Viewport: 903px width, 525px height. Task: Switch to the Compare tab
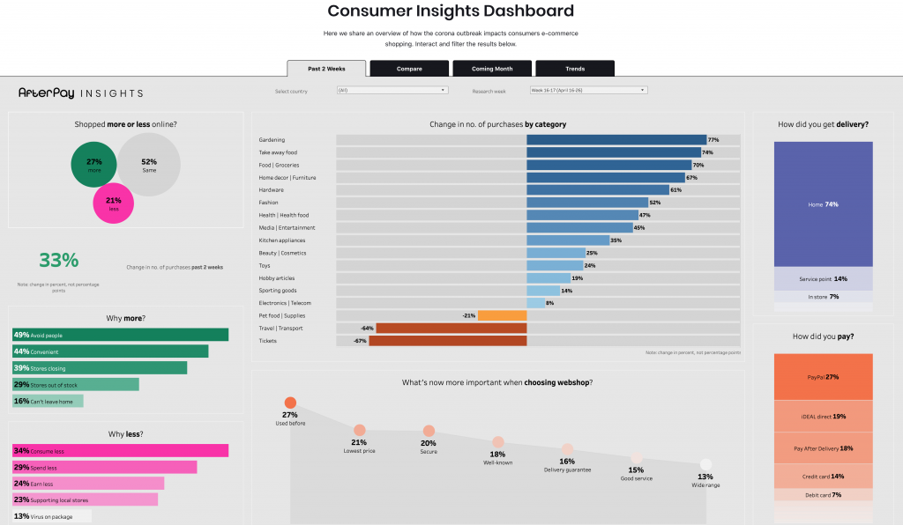click(x=409, y=69)
